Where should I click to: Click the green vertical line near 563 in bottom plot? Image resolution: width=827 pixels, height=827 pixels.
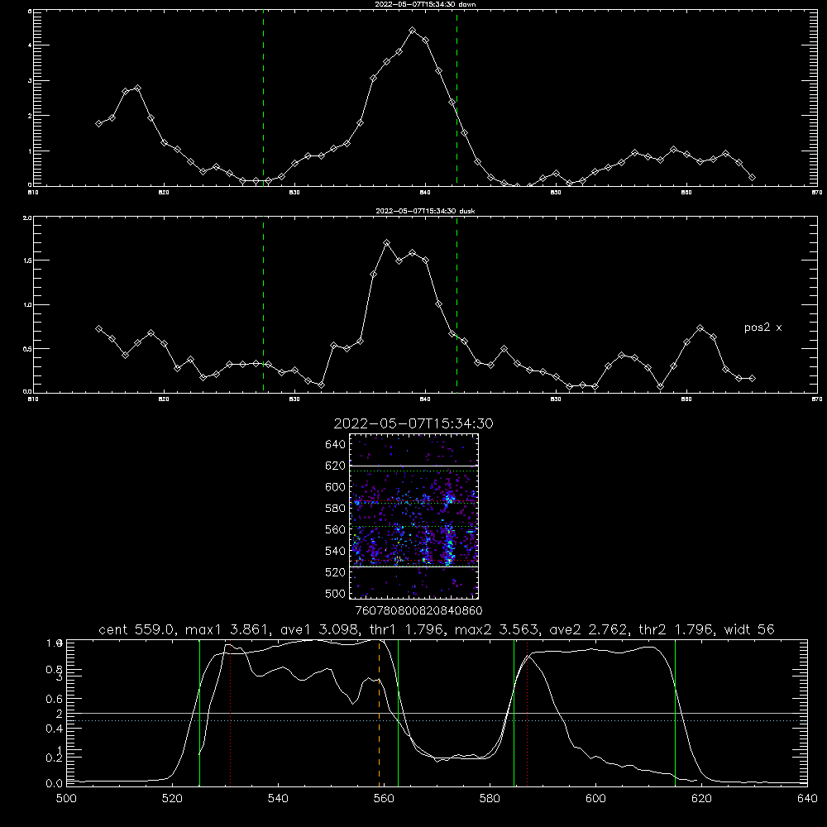[398, 713]
